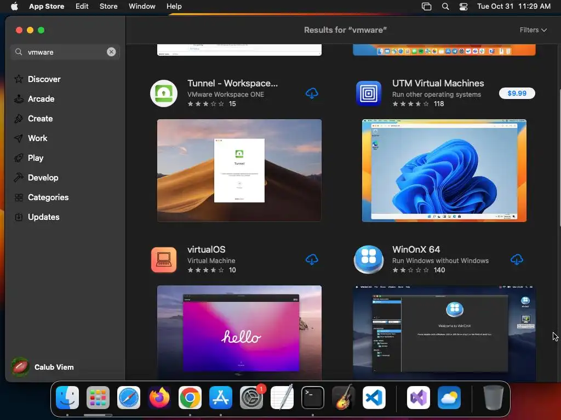Open the weather cloud app in Dock
This screenshot has height=420, width=561.
pos(449,398)
